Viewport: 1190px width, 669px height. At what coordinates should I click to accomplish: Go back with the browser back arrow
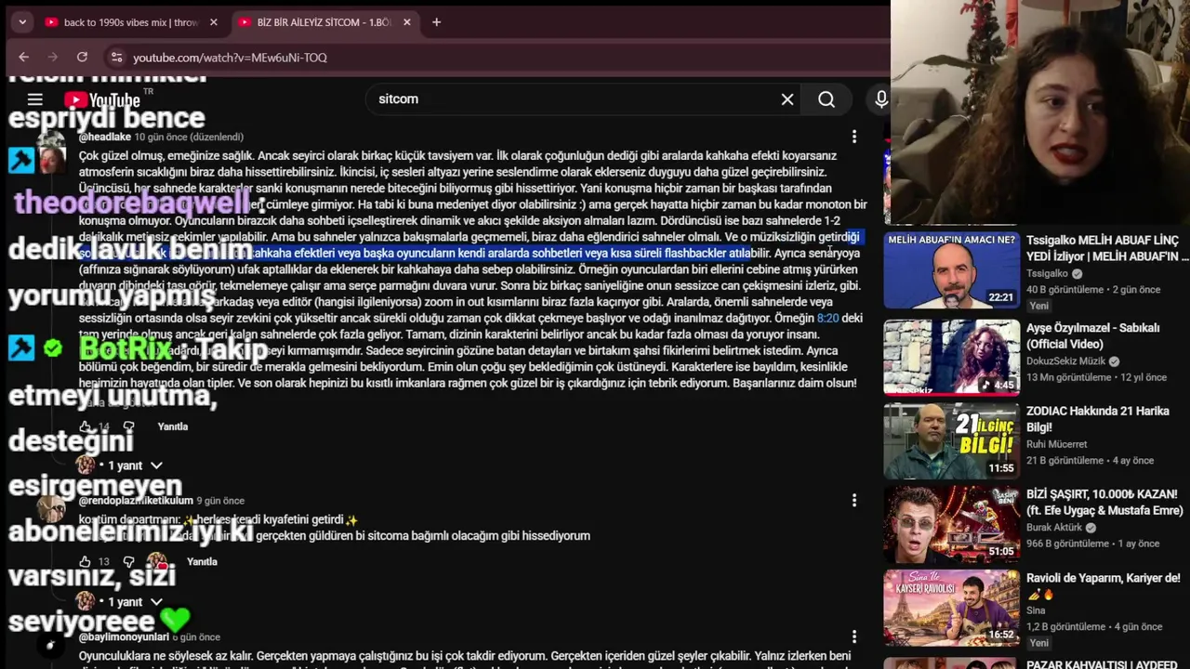pos(24,58)
